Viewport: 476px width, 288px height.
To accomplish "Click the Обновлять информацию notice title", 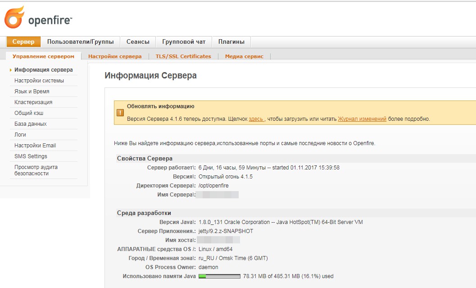I will tap(161, 106).
